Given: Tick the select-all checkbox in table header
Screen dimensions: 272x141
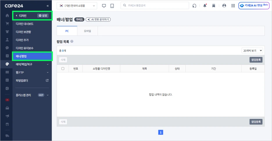Looking at the screenshot, I should point(63,69).
